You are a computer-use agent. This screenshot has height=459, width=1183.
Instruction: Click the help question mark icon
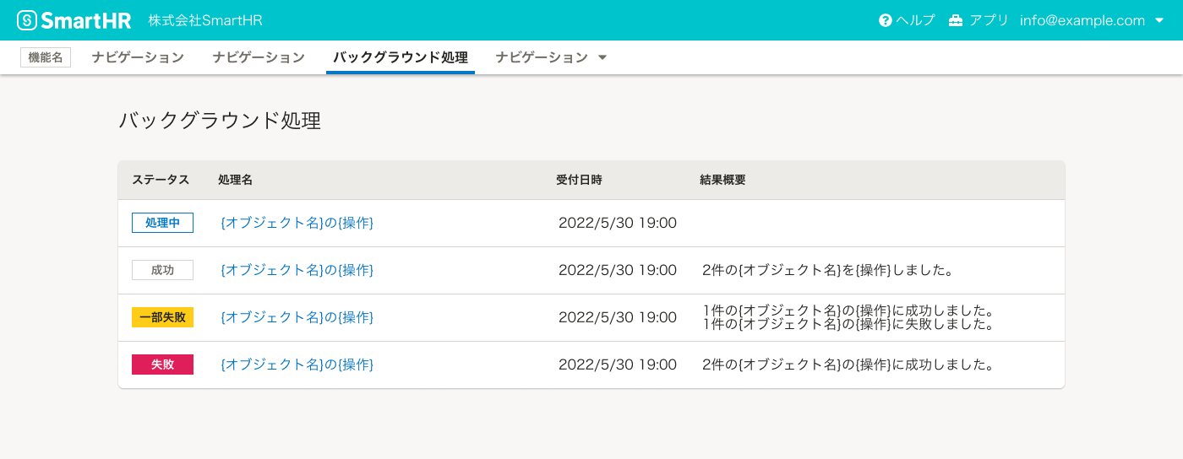[886, 20]
